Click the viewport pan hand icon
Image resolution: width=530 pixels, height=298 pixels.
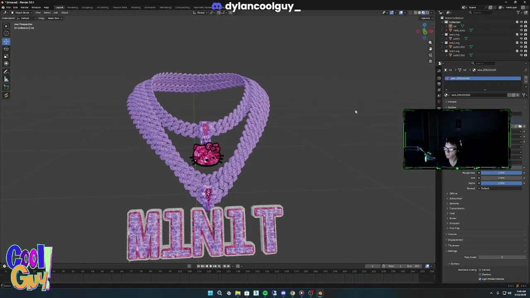click(430, 49)
